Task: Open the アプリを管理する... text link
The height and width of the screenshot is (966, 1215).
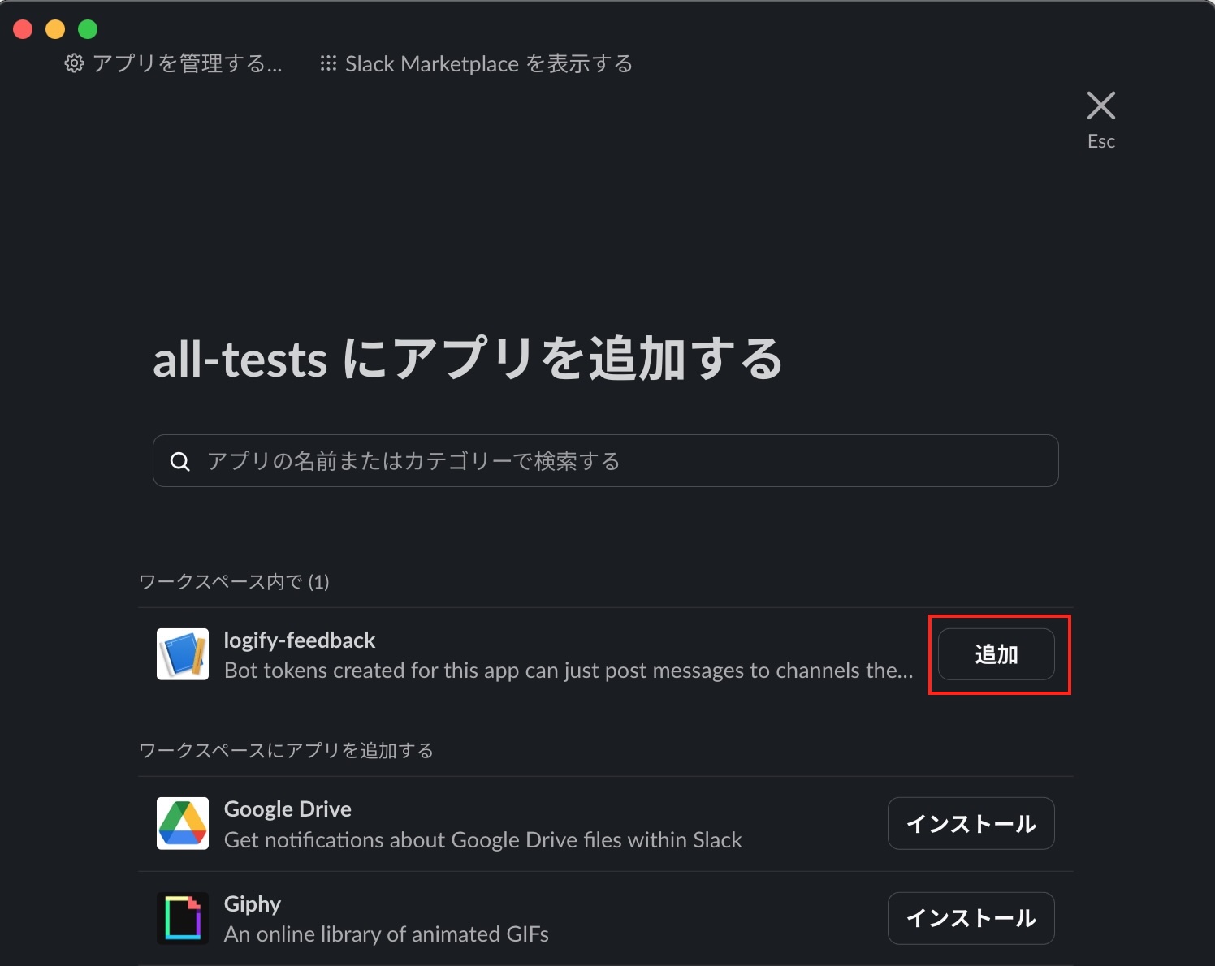Action: [188, 63]
